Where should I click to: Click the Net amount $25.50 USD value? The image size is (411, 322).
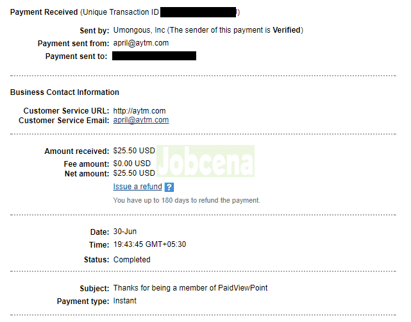click(x=134, y=173)
